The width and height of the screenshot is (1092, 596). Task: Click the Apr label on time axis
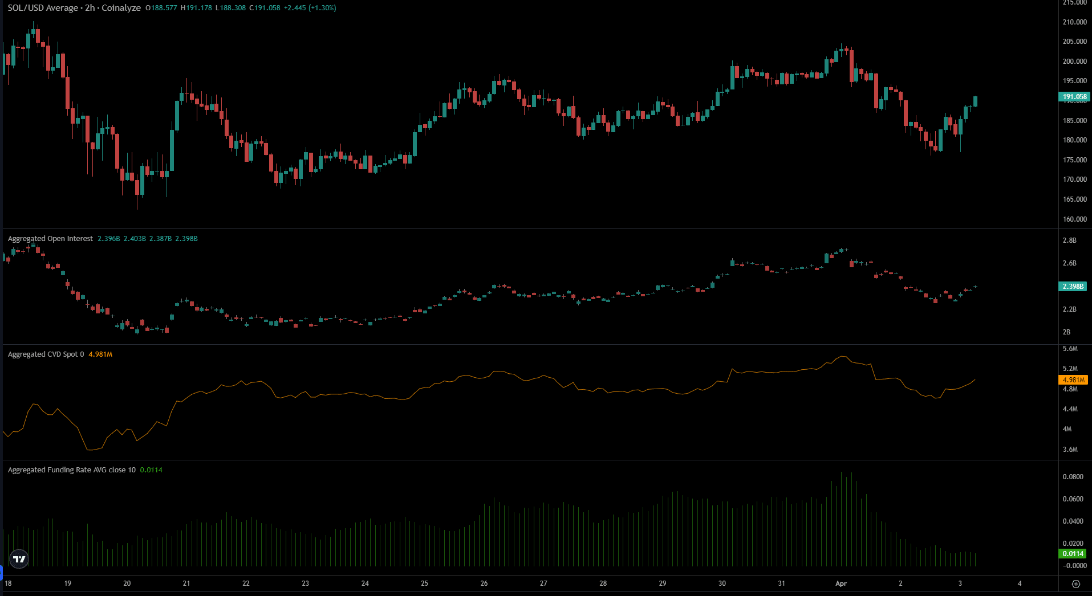tap(841, 583)
